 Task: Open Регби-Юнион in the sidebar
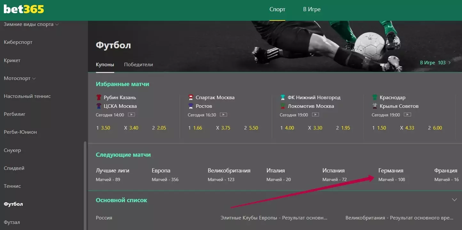tap(20, 132)
